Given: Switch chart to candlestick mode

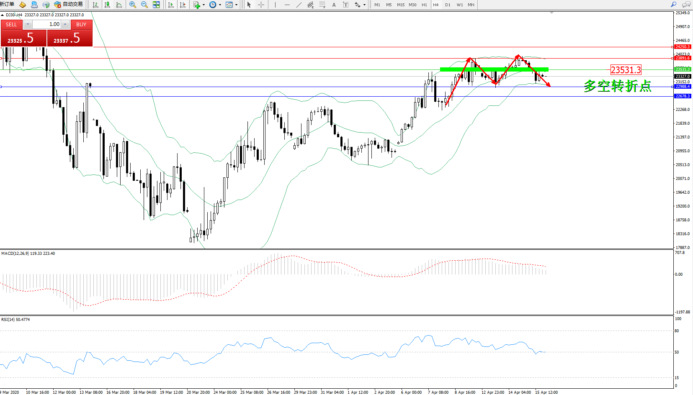Looking at the screenshot, I should click(x=108, y=5).
